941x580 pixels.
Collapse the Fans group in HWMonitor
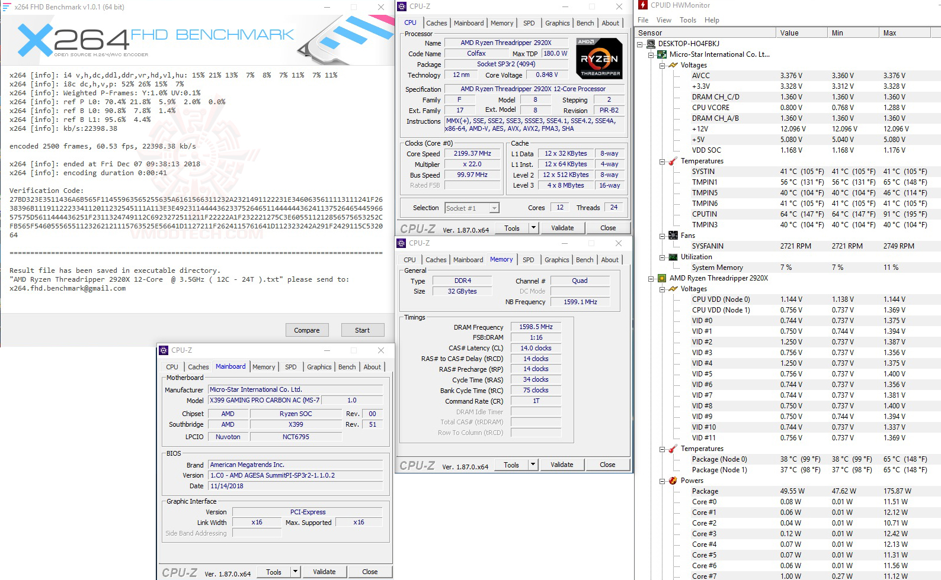point(662,236)
